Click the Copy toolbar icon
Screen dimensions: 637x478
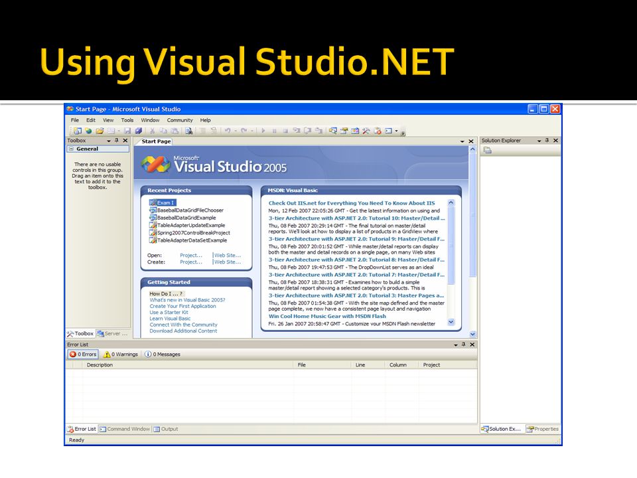tap(163, 131)
